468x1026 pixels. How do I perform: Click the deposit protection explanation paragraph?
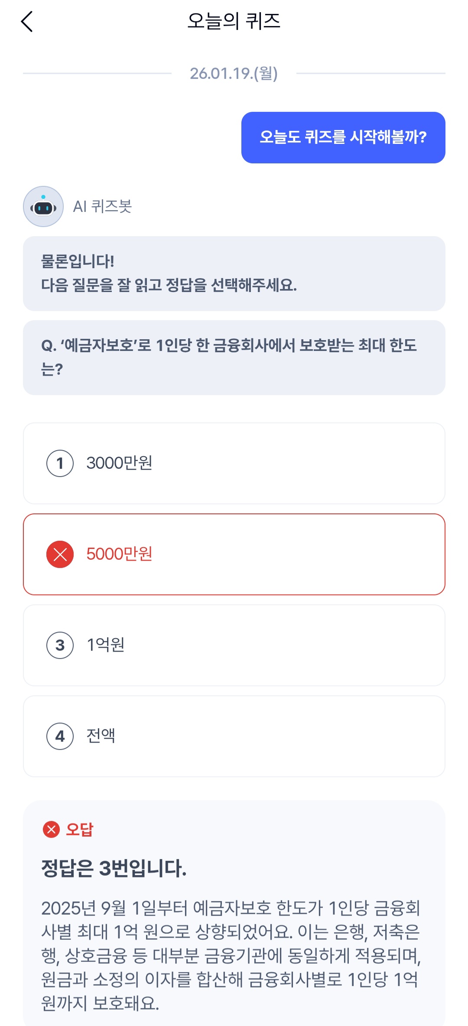click(231, 955)
